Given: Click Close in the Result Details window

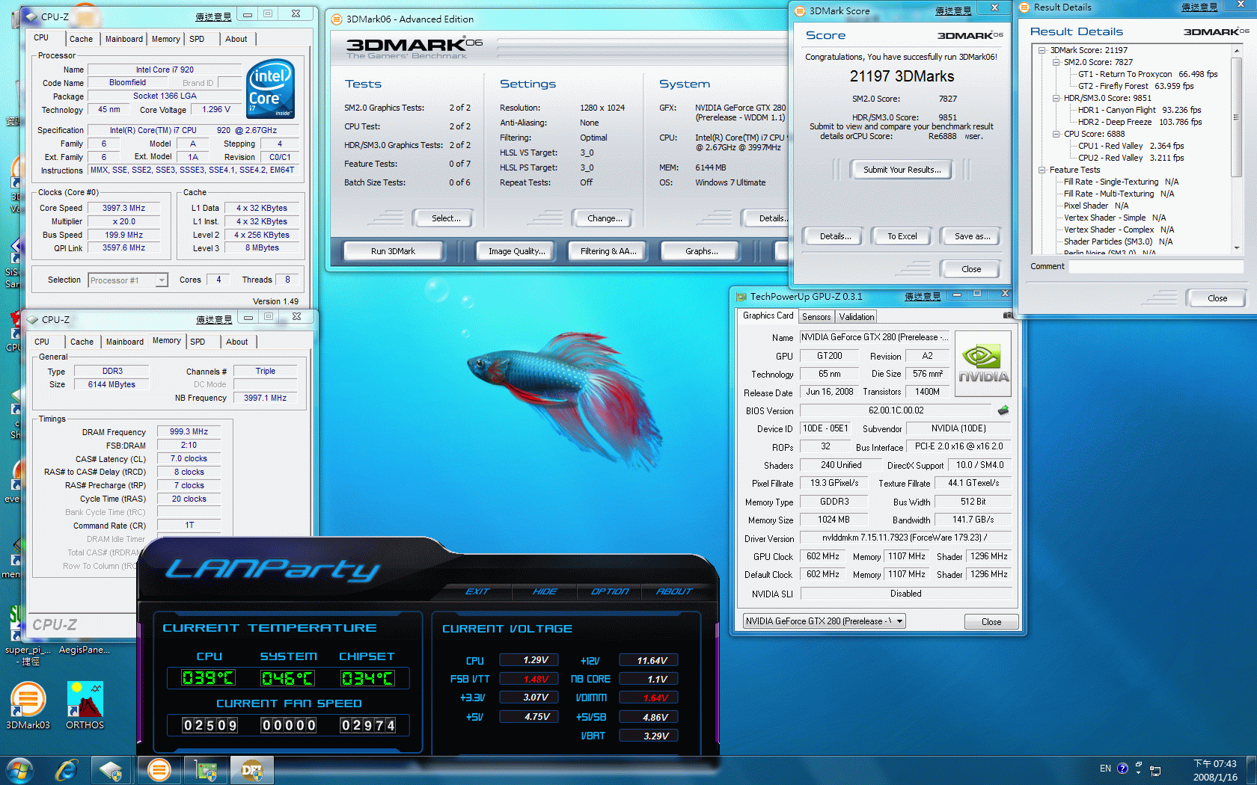Looking at the screenshot, I should (1217, 298).
